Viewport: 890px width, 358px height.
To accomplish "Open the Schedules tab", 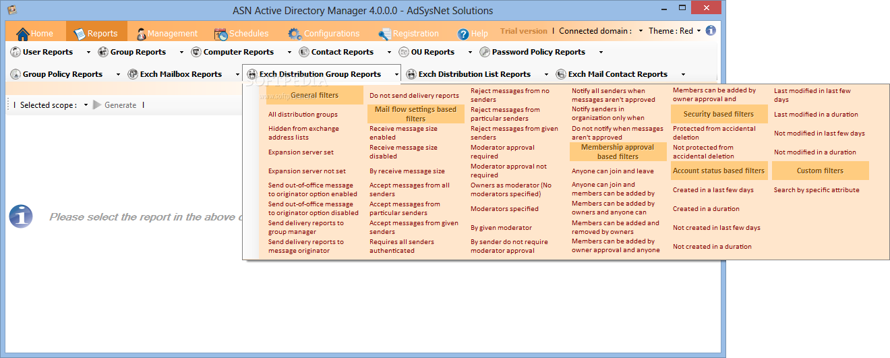I will pyautogui.click(x=242, y=34).
